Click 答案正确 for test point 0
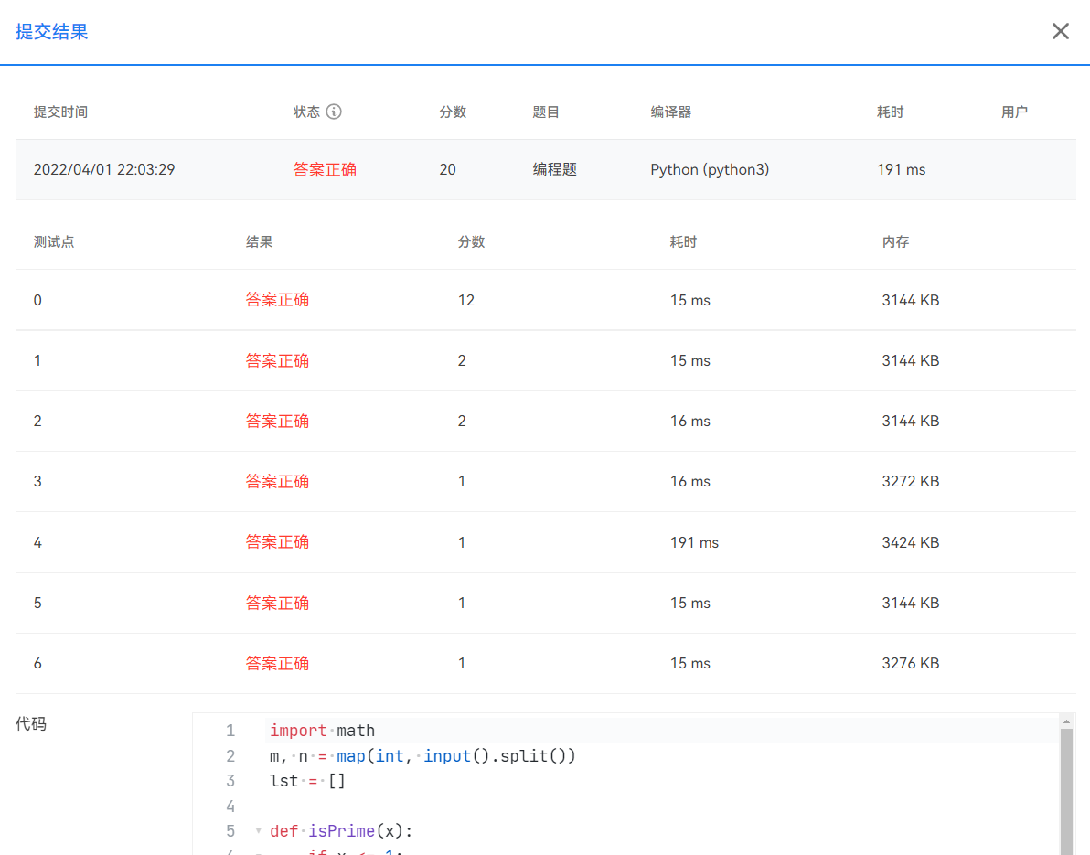 [x=277, y=300]
